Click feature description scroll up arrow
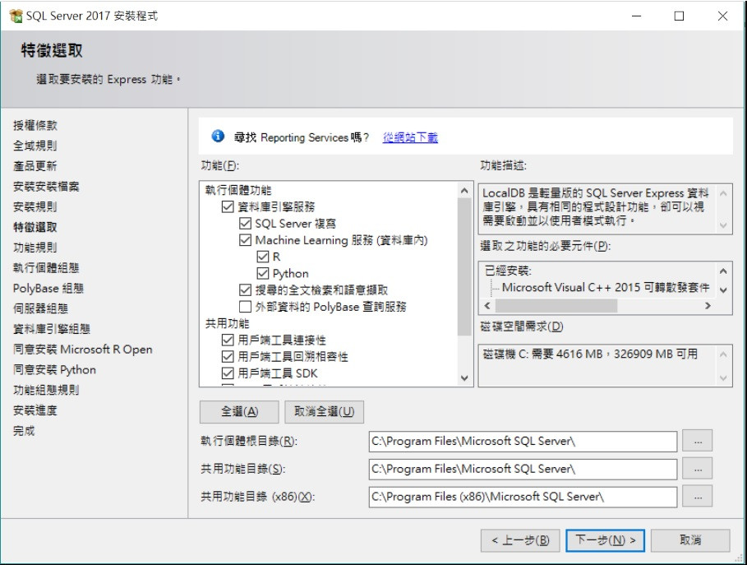747x565 pixels. (x=723, y=193)
